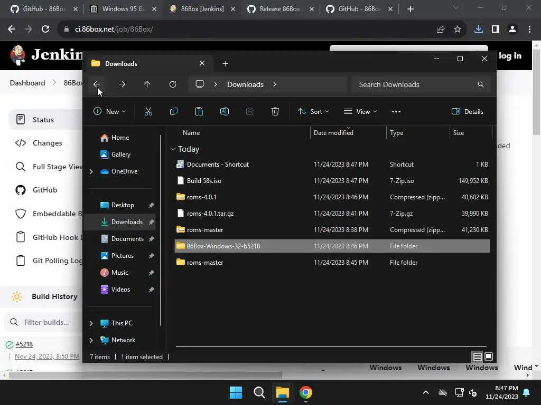Switch to large thumbnails view icon in status bar
Screen dimensions: 541x405
(489, 356)
